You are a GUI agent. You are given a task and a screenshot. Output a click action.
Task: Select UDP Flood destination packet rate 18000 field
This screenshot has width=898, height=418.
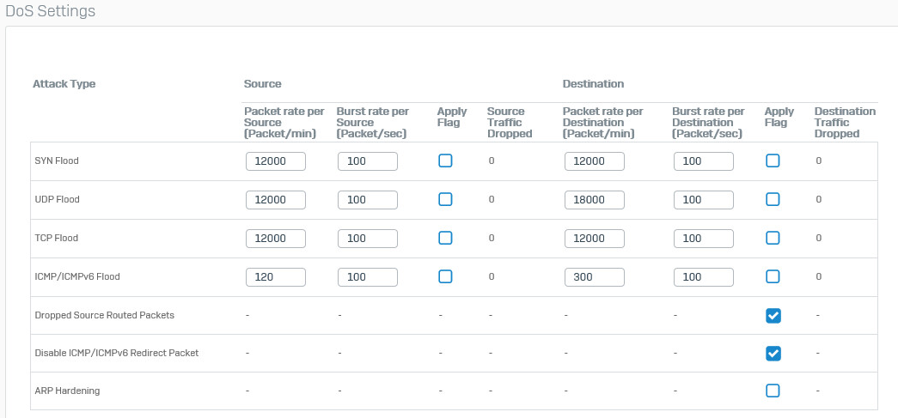coord(595,200)
